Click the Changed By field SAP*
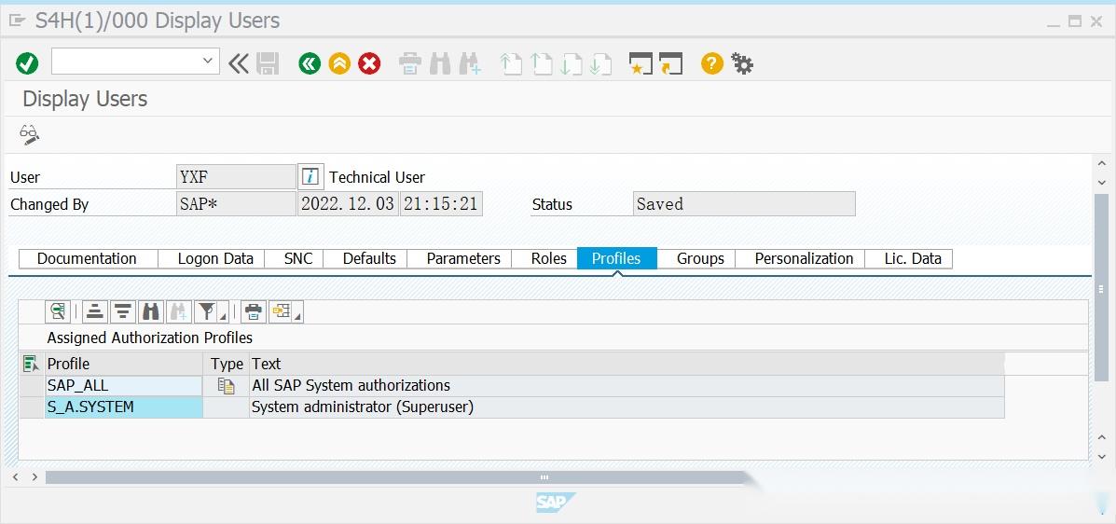 point(236,203)
